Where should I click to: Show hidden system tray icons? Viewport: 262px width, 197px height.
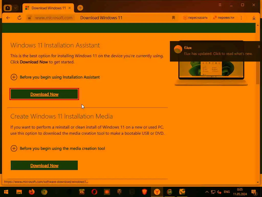[x=207, y=192]
